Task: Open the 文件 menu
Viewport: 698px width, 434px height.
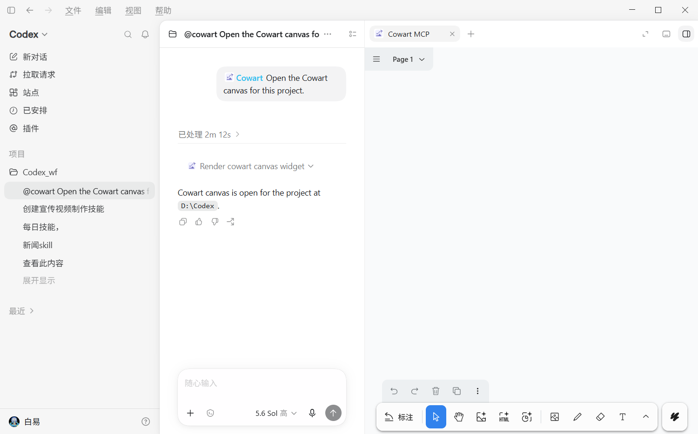Action: [x=73, y=10]
